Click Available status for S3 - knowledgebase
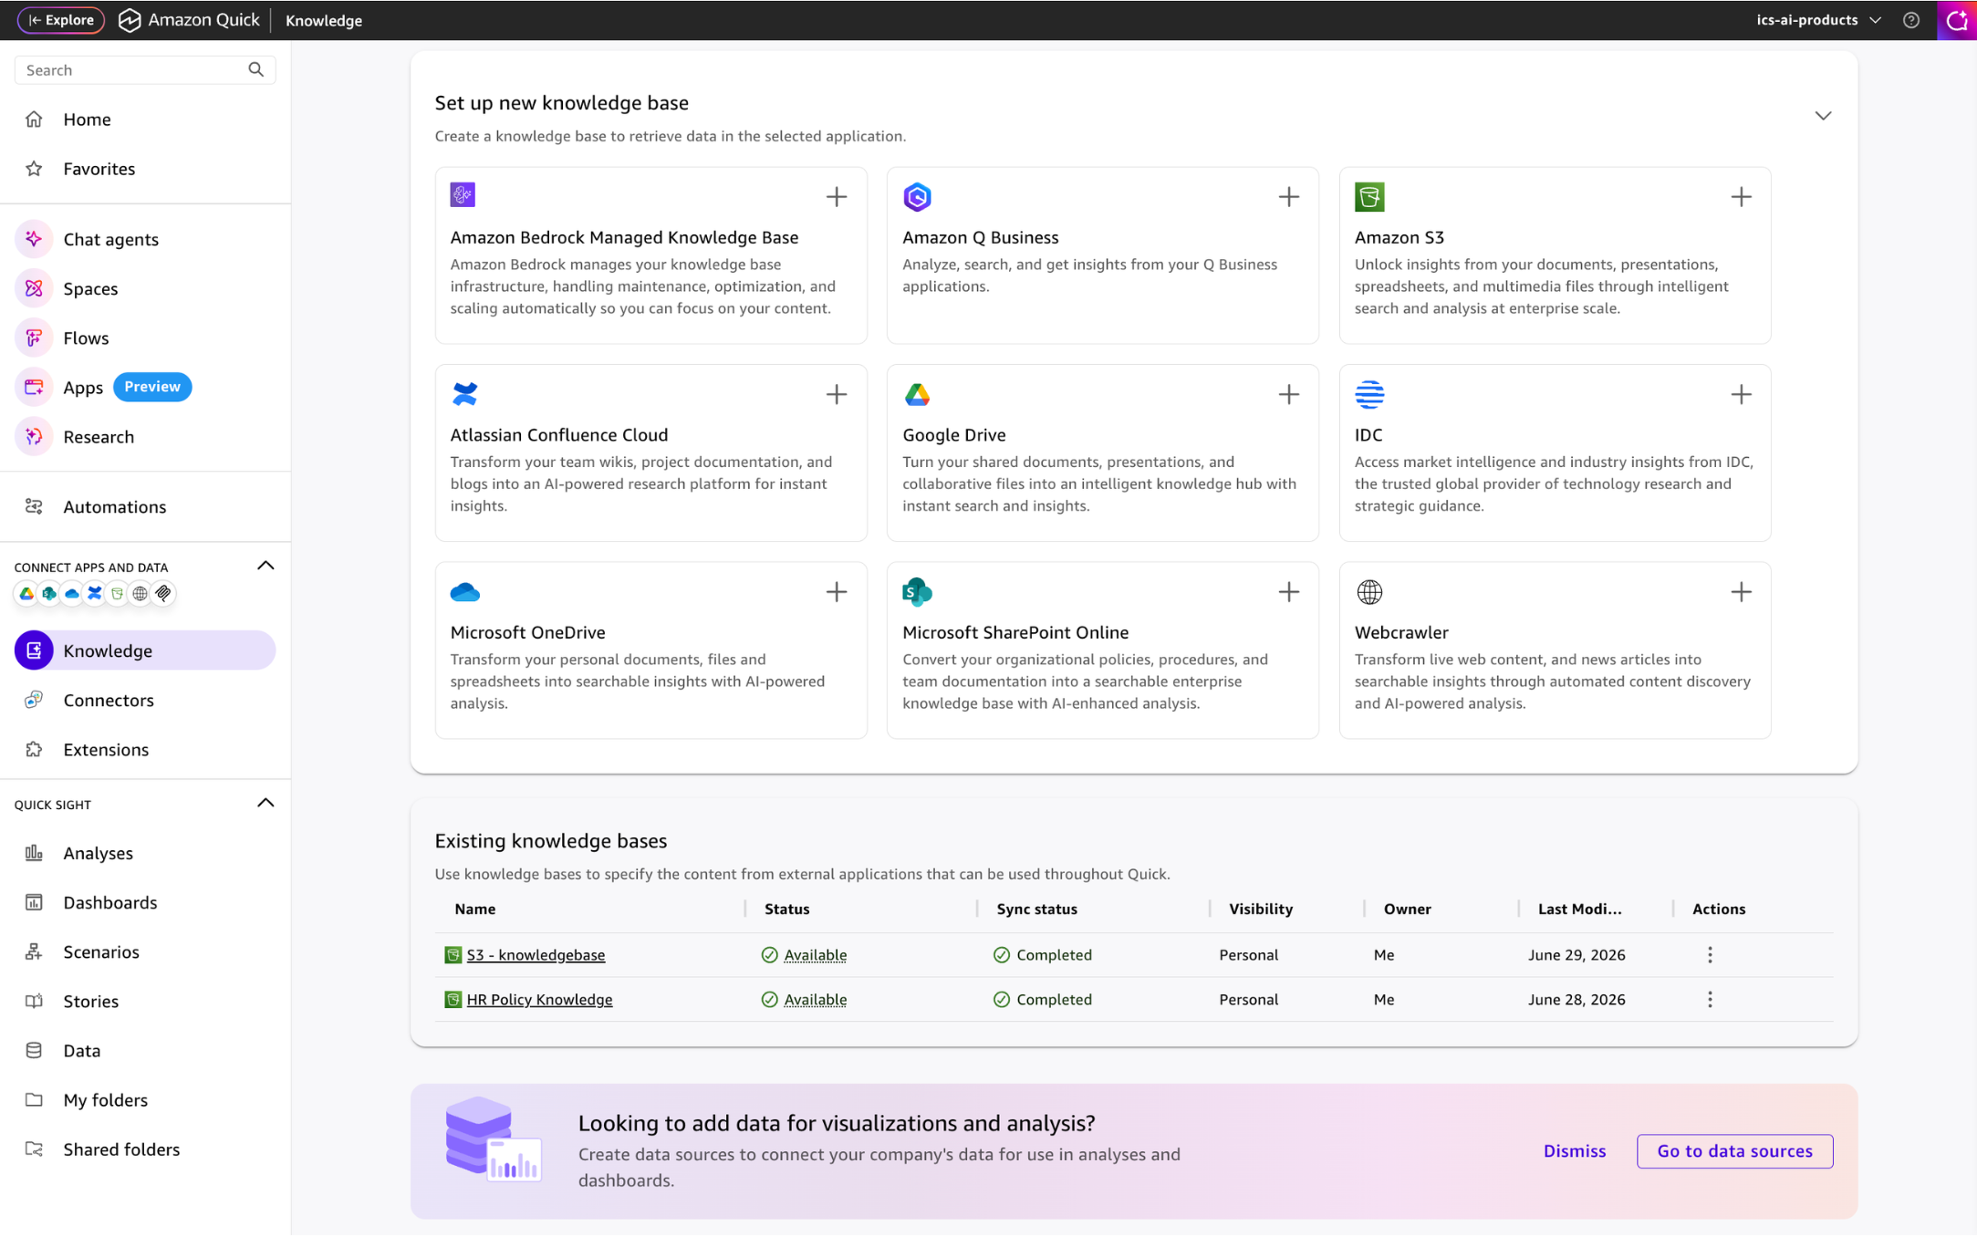Viewport: 1977px width, 1237px height. 815,955
